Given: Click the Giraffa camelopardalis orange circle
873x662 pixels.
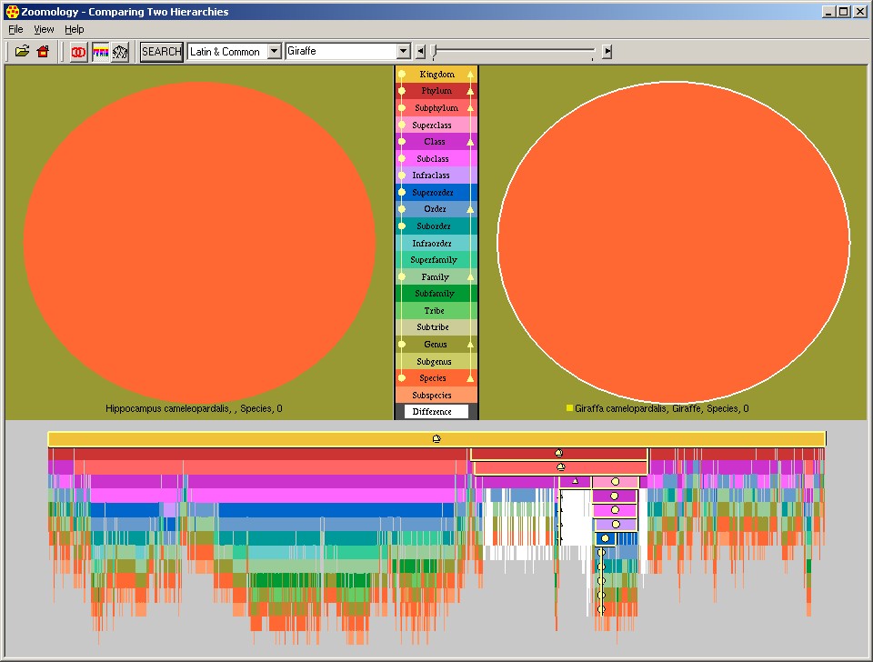Looking at the screenshot, I should [x=673, y=243].
